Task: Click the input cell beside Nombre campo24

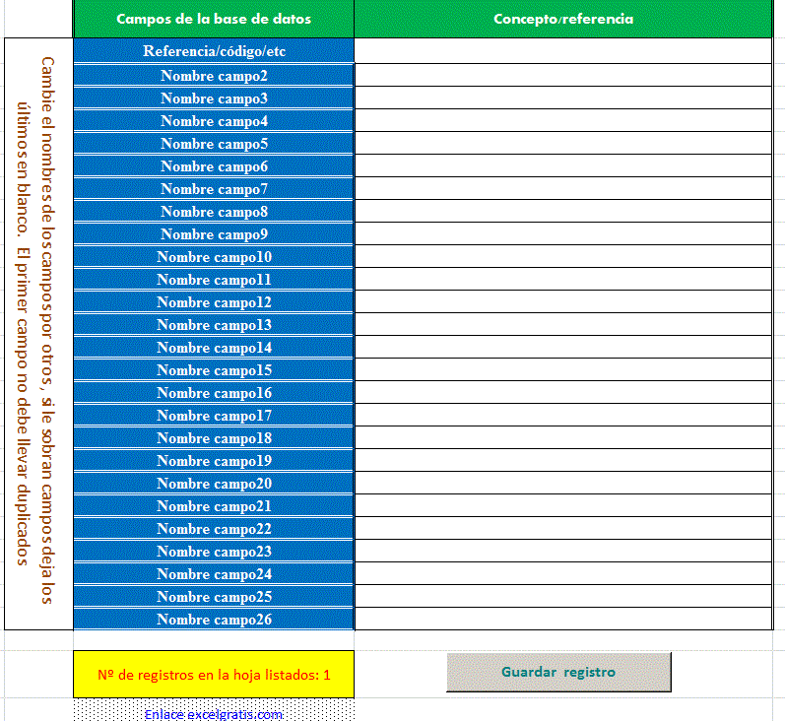Action: [563, 573]
